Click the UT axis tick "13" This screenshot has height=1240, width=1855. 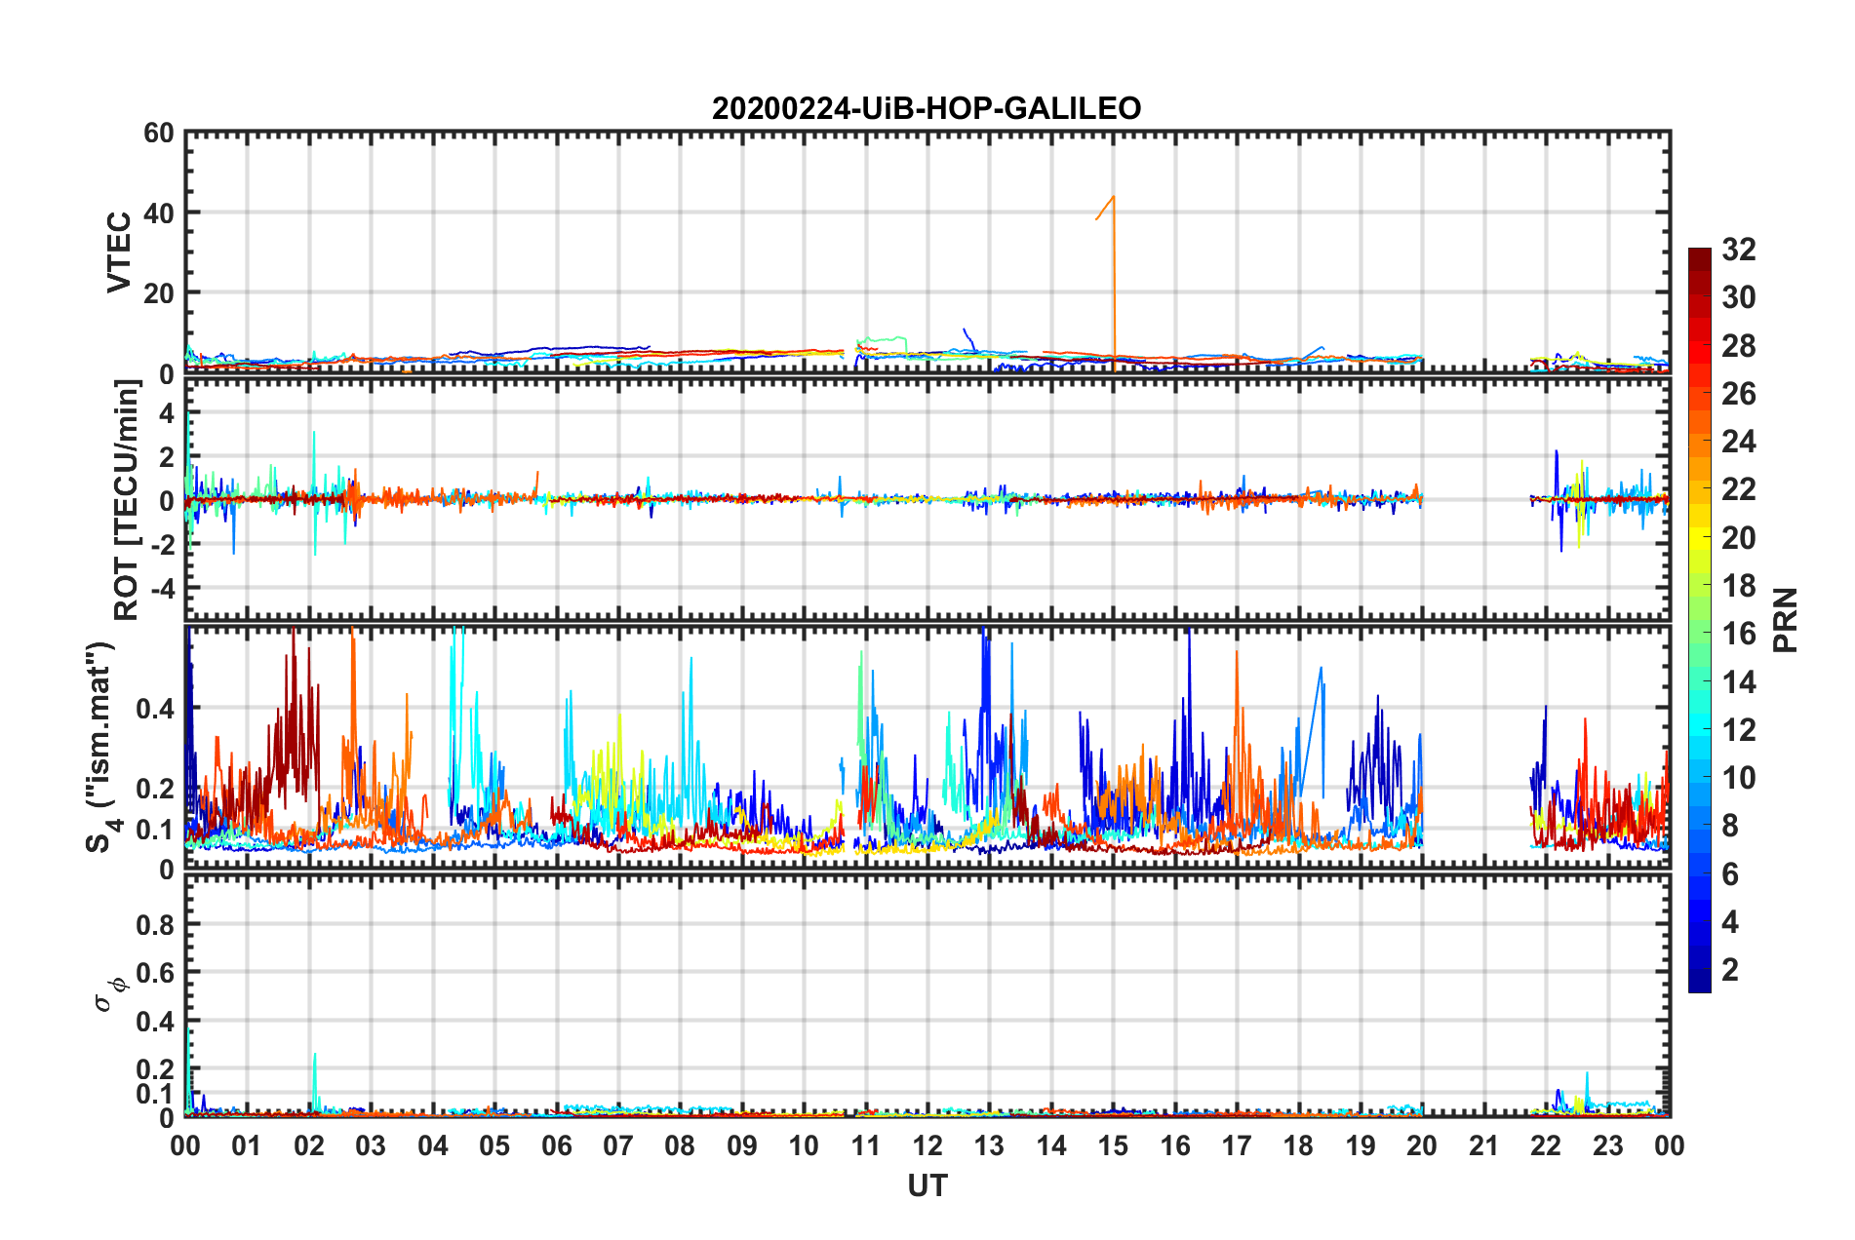tap(989, 1145)
